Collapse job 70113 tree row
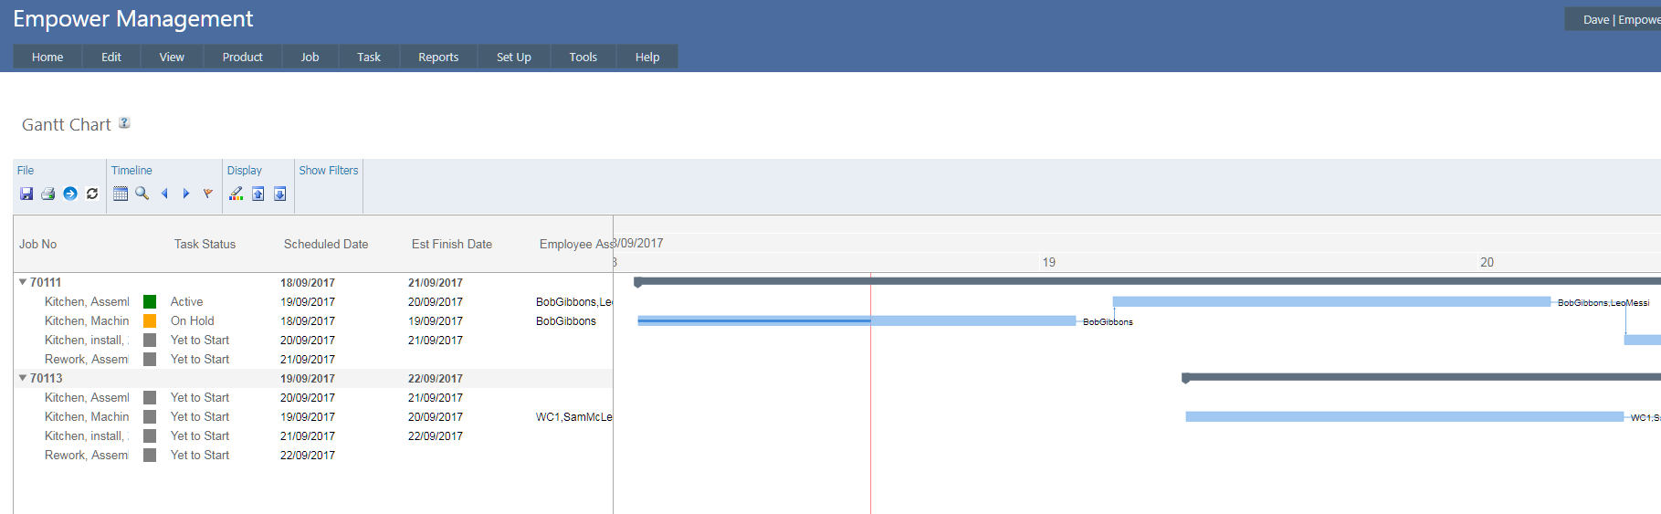Screen dimensions: 1661x514 23,378
